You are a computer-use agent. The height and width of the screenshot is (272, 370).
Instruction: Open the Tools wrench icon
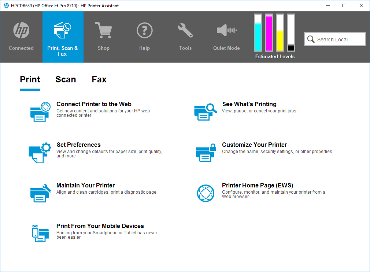click(185, 30)
